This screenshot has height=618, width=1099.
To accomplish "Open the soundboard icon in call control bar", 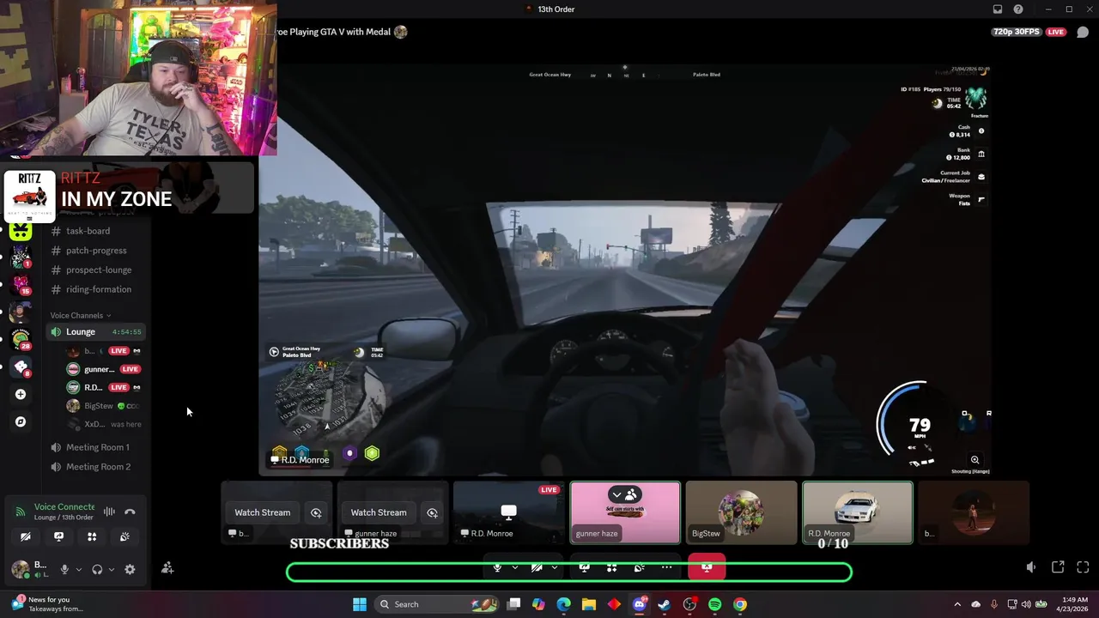I will [x=639, y=567].
